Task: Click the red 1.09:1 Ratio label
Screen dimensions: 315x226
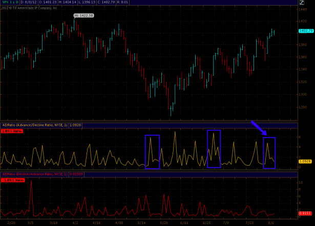Action: click(x=12, y=131)
